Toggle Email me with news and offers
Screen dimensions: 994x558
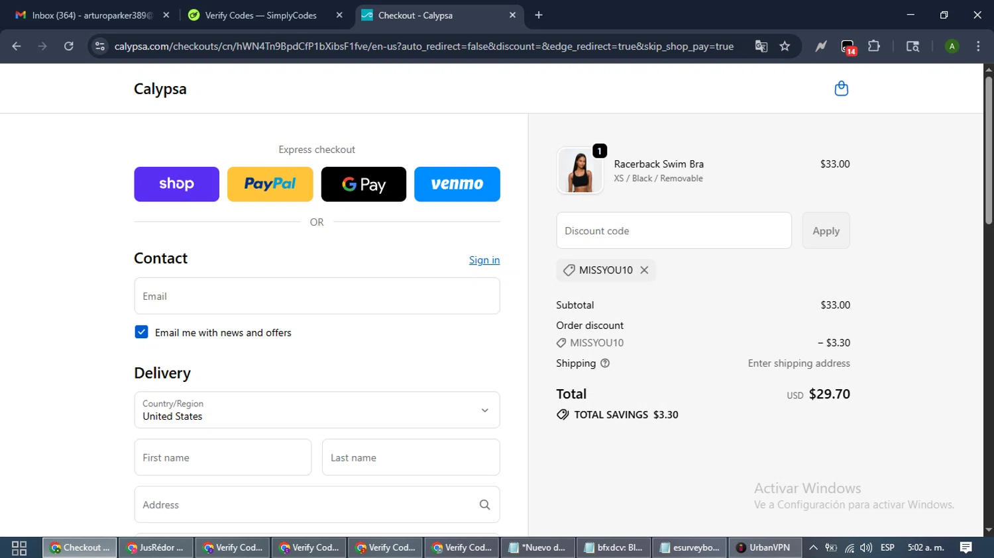click(141, 332)
